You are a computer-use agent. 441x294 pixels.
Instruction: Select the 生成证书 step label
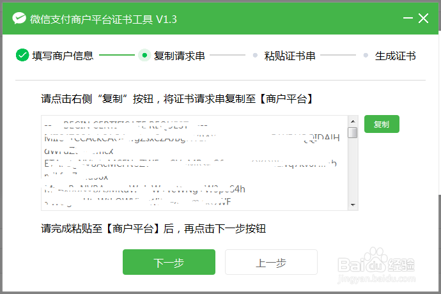tap(395, 56)
